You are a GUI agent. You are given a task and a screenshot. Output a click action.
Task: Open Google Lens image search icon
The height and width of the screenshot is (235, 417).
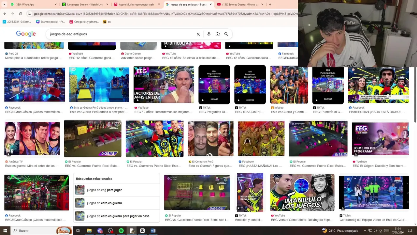(x=218, y=34)
